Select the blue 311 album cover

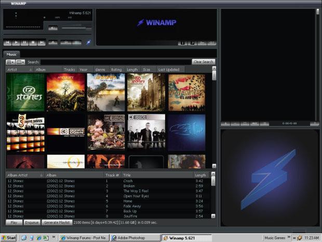(x=186, y=133)
